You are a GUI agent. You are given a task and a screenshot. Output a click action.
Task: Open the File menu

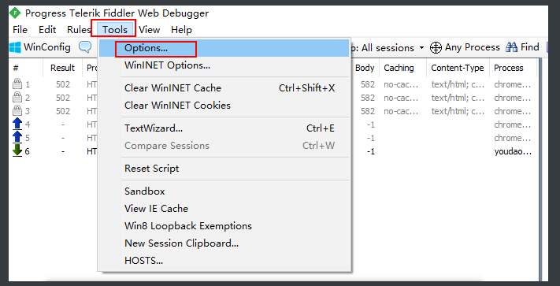(x=20, y=30)
